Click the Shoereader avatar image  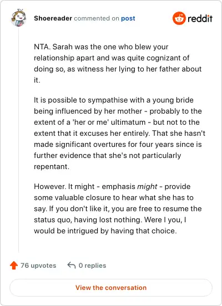(18, 18)
